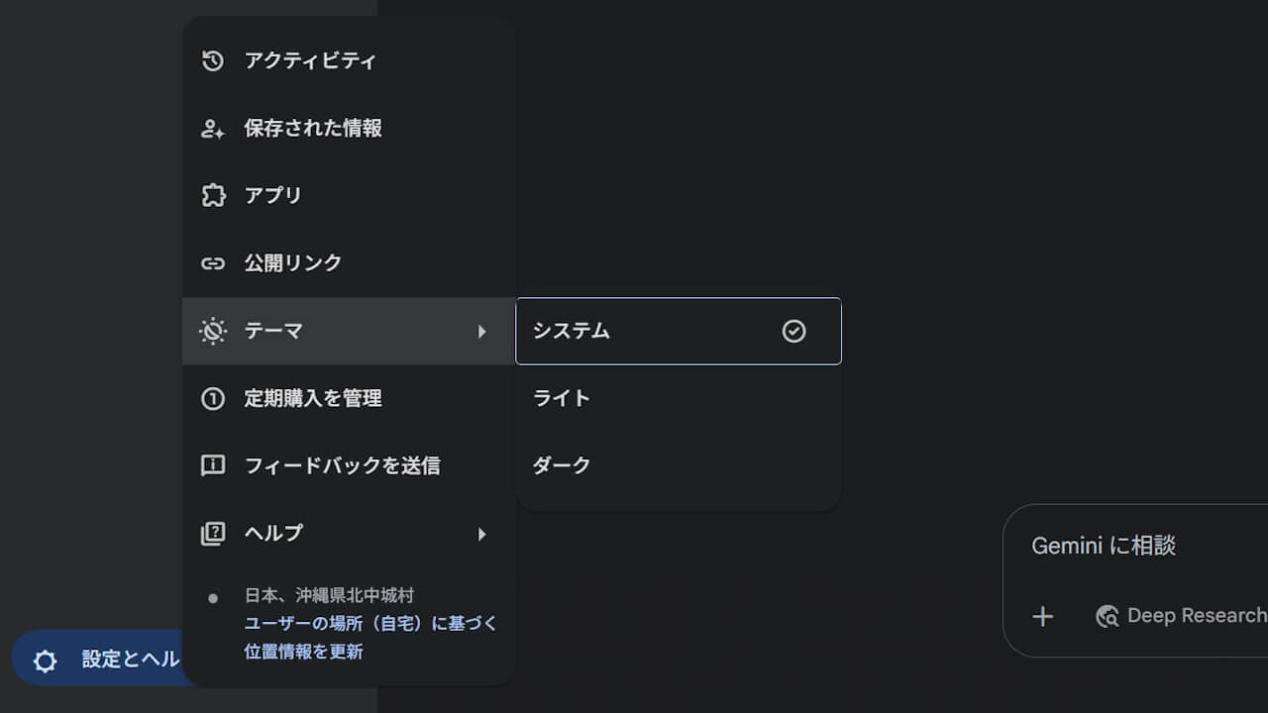Image resolution: width=1268 pixels, height=713 pixels.
Task: Expand the テーマ submenu arrow
Action: (481, 332)
